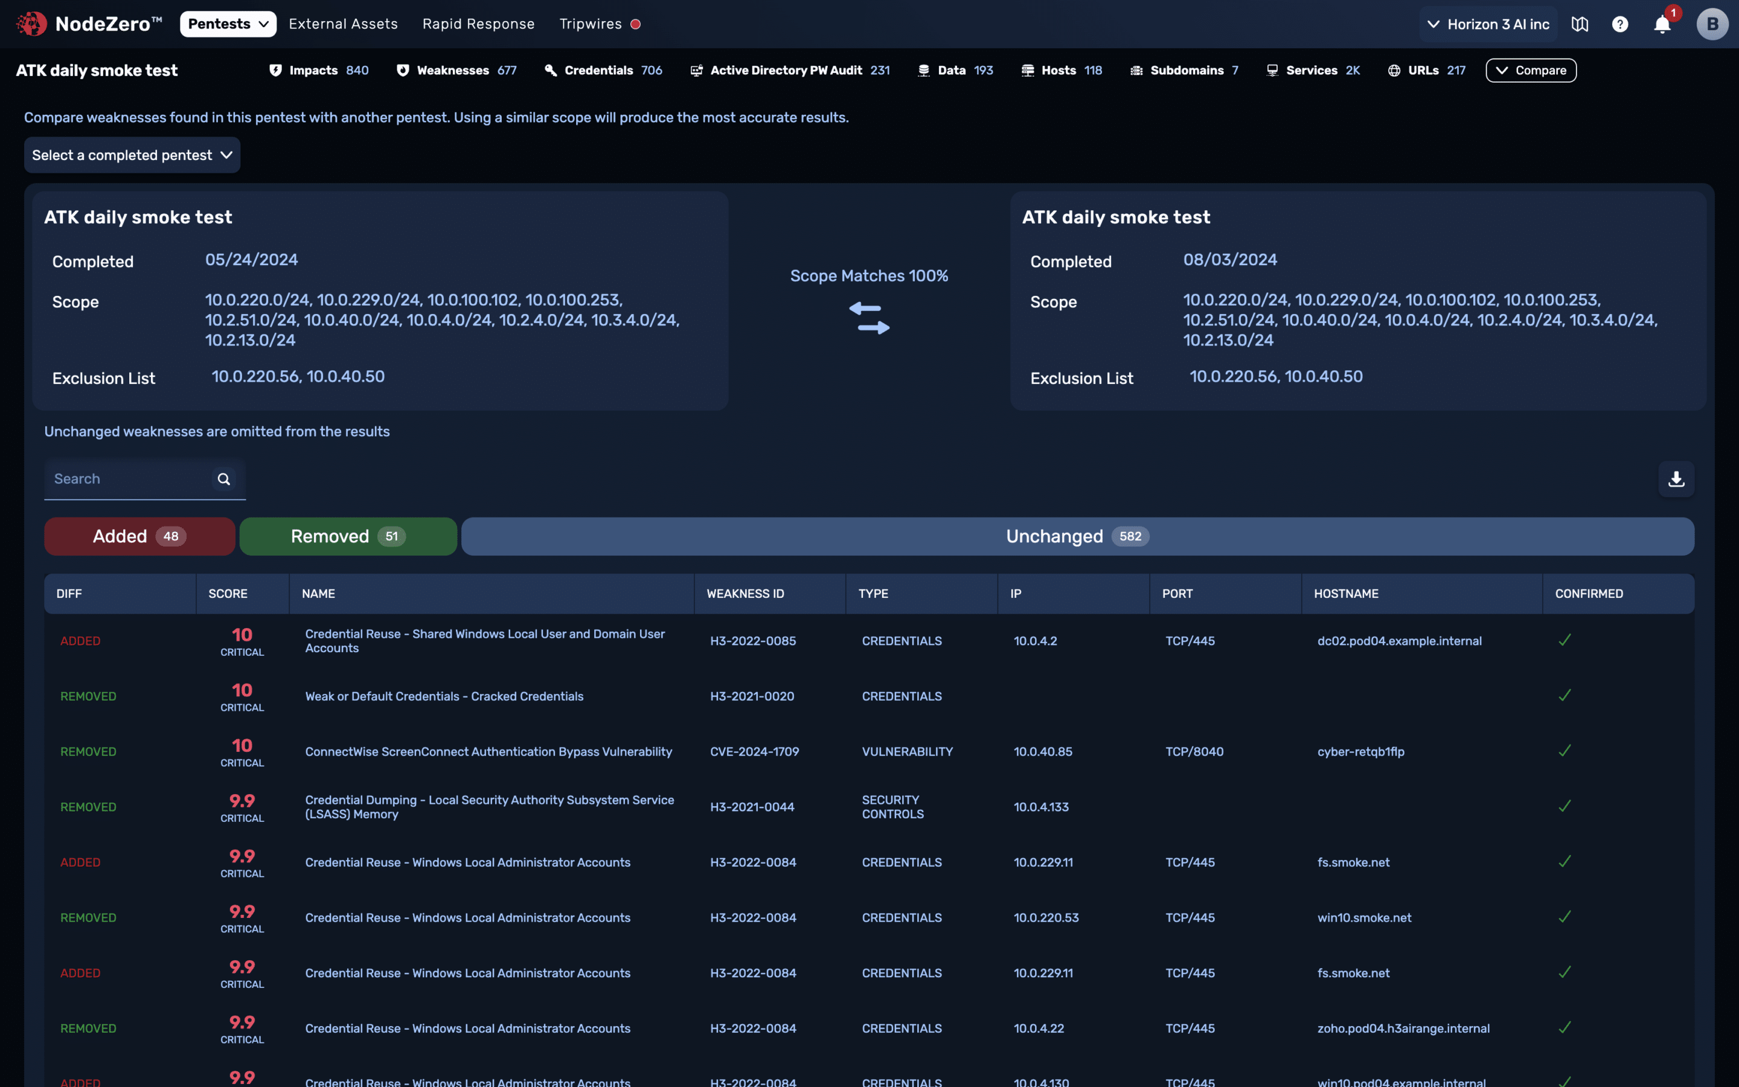Click the search magnifier icon

click(x=223, y=479)
